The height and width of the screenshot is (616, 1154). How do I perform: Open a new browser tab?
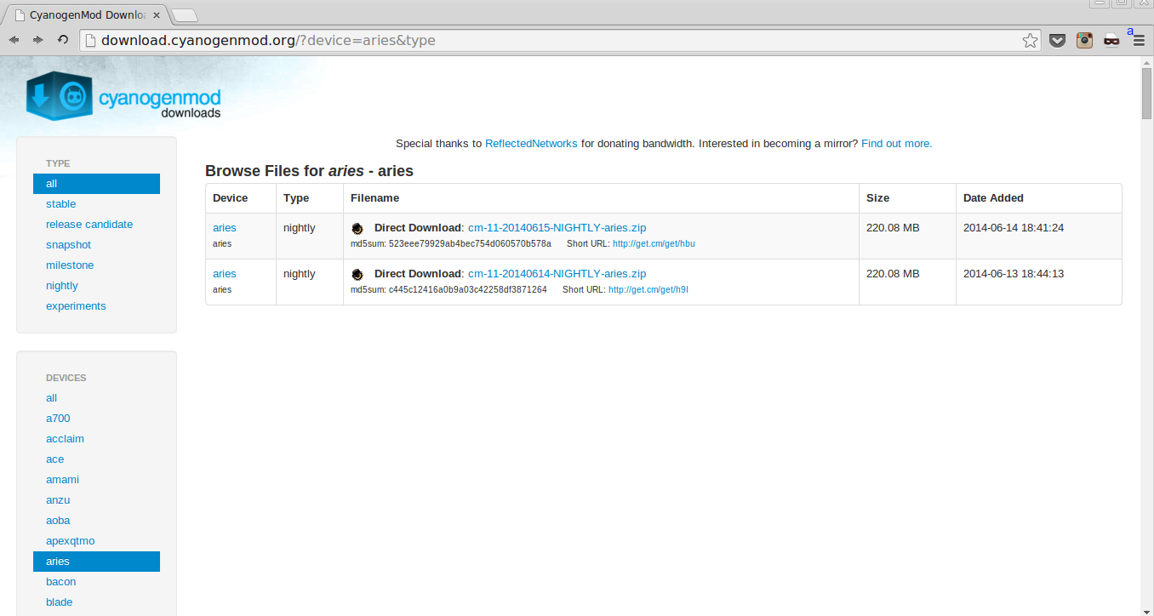point(184,14)
